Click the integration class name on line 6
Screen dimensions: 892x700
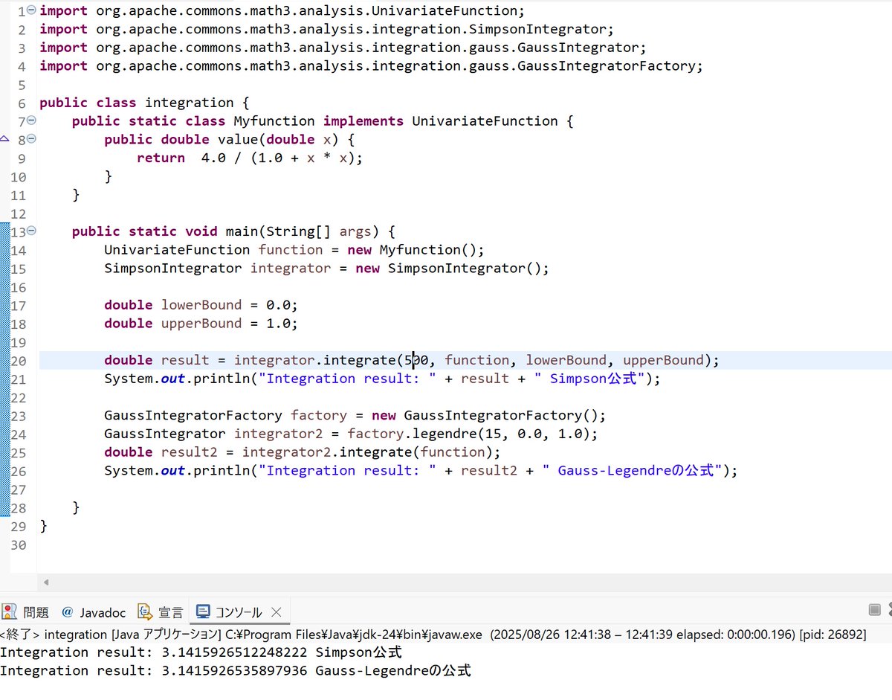click(190, 103)
